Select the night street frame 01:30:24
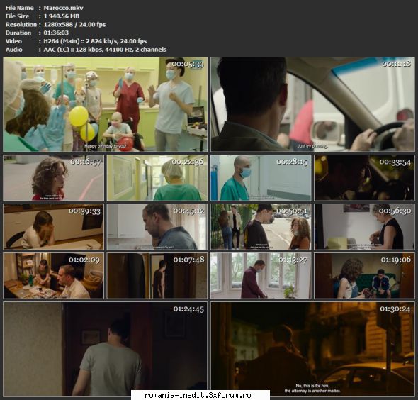 pos(312,350)
